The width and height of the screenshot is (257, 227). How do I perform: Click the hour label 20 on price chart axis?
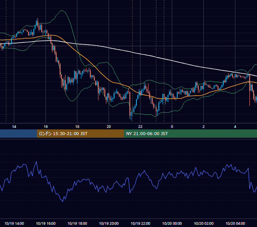[109, 127]
